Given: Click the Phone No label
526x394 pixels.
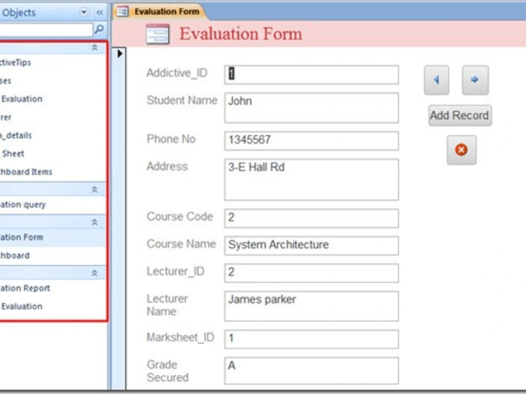Looking at the screenshot, I should [x=171, y=139].
